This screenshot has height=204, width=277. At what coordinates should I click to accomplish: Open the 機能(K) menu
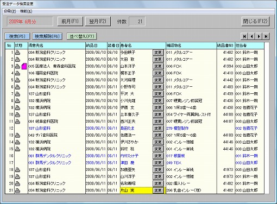26,11
